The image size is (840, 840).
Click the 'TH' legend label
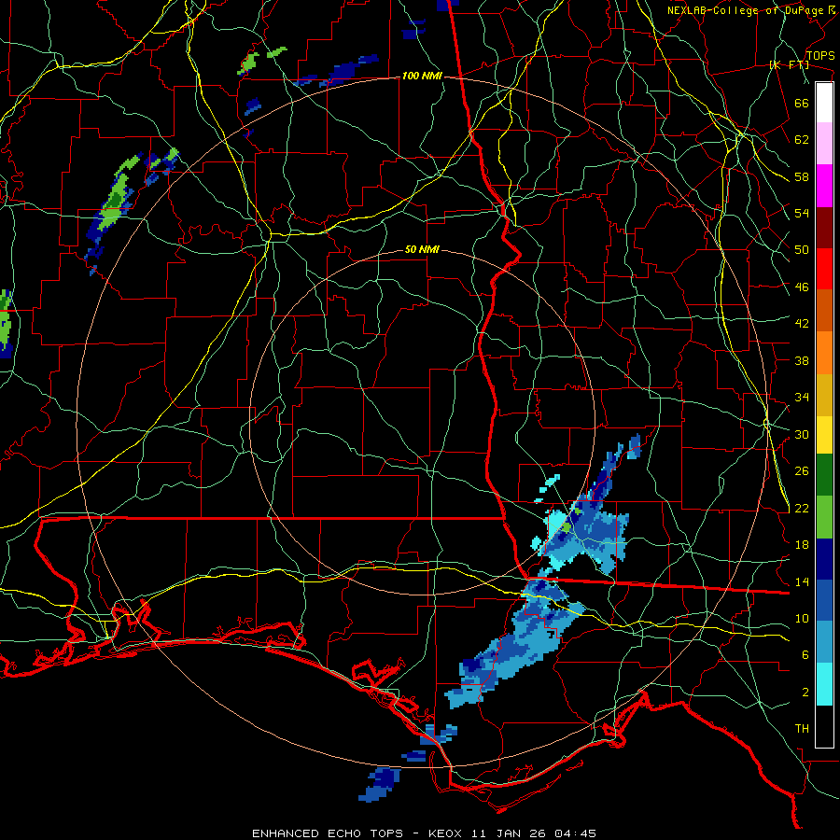tap(802, 729)
